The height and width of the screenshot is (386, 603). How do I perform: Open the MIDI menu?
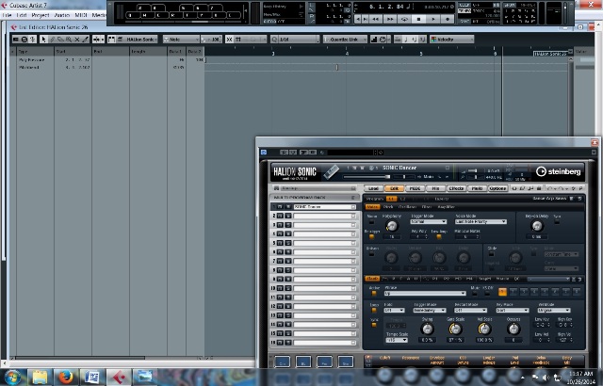click(x=81, y=15)
